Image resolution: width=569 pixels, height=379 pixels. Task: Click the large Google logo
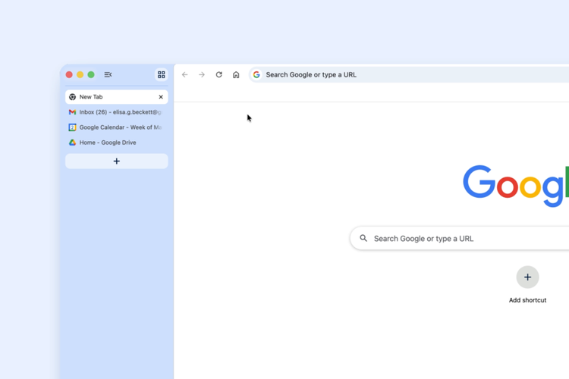(x=516, y=186)
